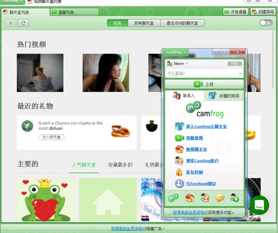Open 最近访问的聊天室 tab
The height and width of the screenshot is (233, 278).
183,23
